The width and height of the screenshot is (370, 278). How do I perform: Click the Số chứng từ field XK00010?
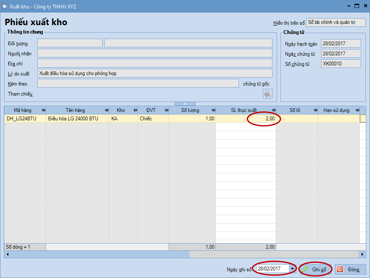[341, 64]
